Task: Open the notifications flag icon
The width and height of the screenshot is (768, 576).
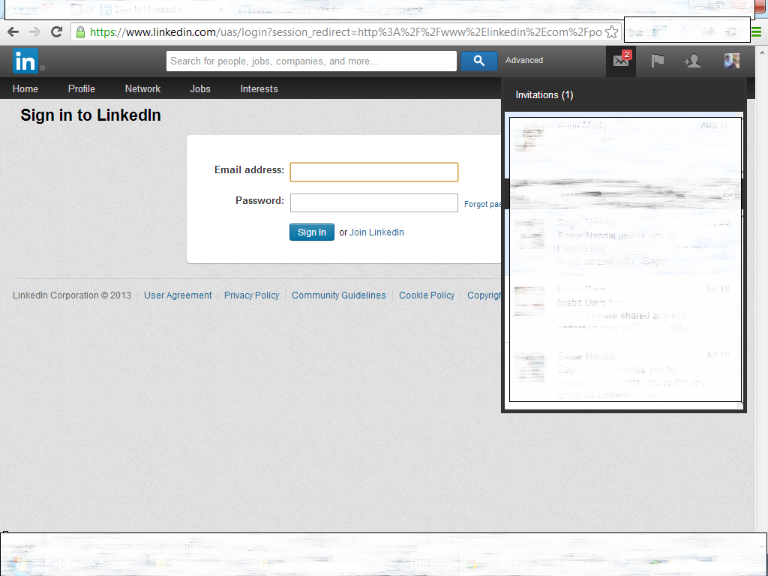Action: [658, 61]
